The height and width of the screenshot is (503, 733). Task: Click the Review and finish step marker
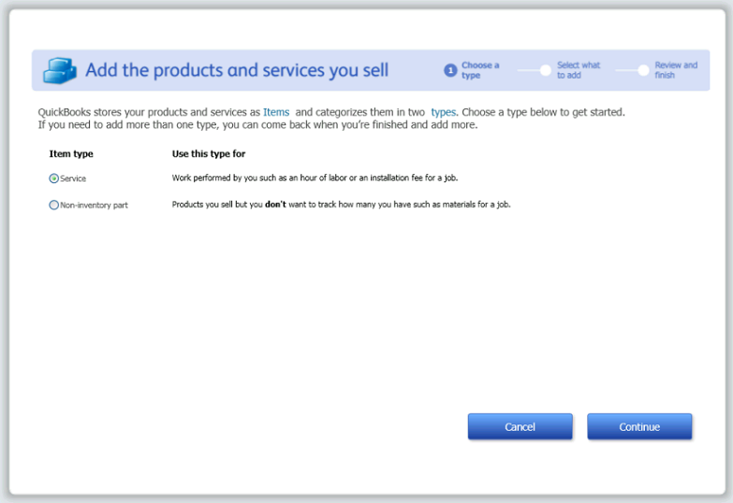pos(643,70)
